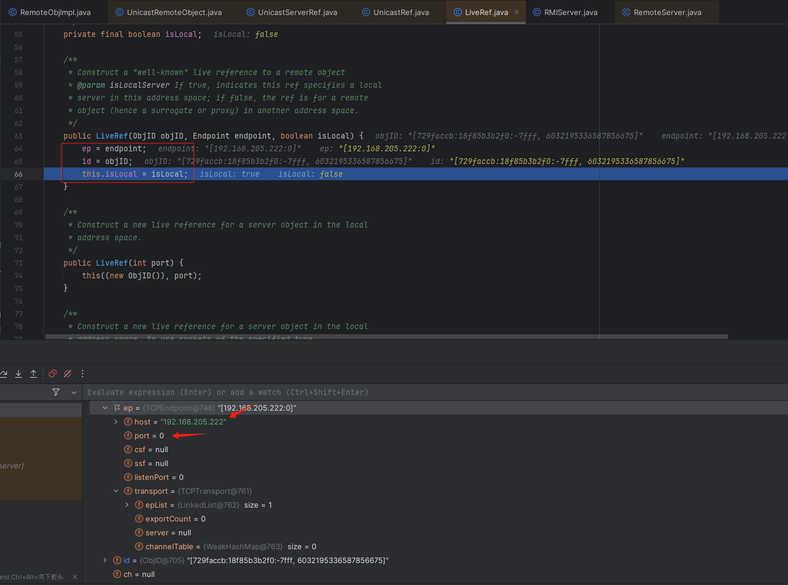Click the field icon next to host
788x585 pixels.
tap(128, 422)
